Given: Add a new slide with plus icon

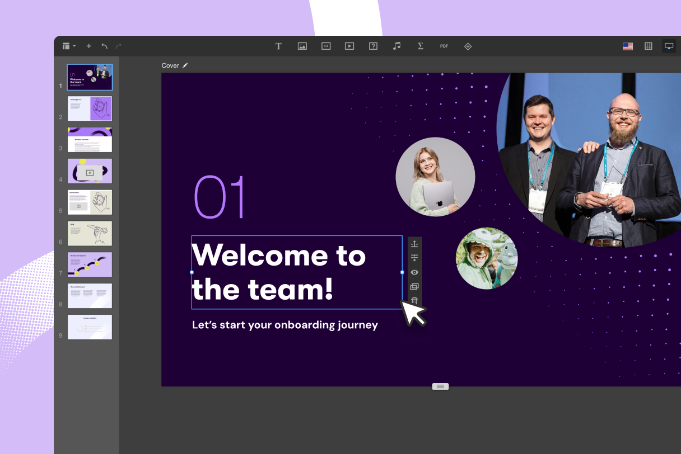Looking at the screenshot, I should [x=88, y=46].
